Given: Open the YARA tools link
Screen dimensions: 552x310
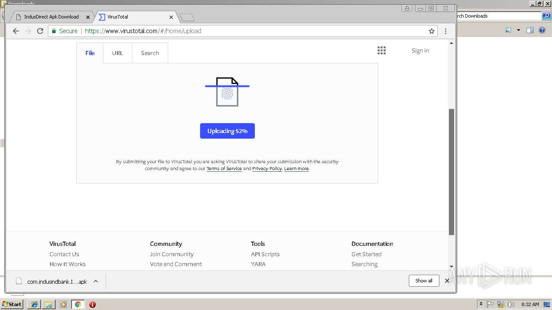Looking at the screenshot, I should click(x=258, y=264).
